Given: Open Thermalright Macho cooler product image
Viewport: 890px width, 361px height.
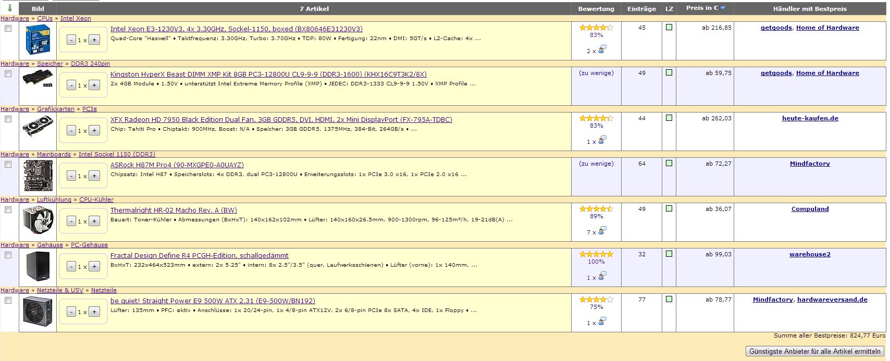Looking at the screenshot, I should coord(38,220).
